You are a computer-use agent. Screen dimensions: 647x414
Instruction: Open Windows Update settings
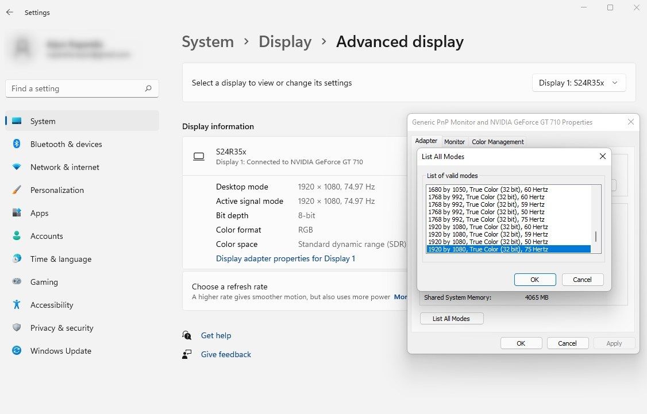(x=82, y=351)
